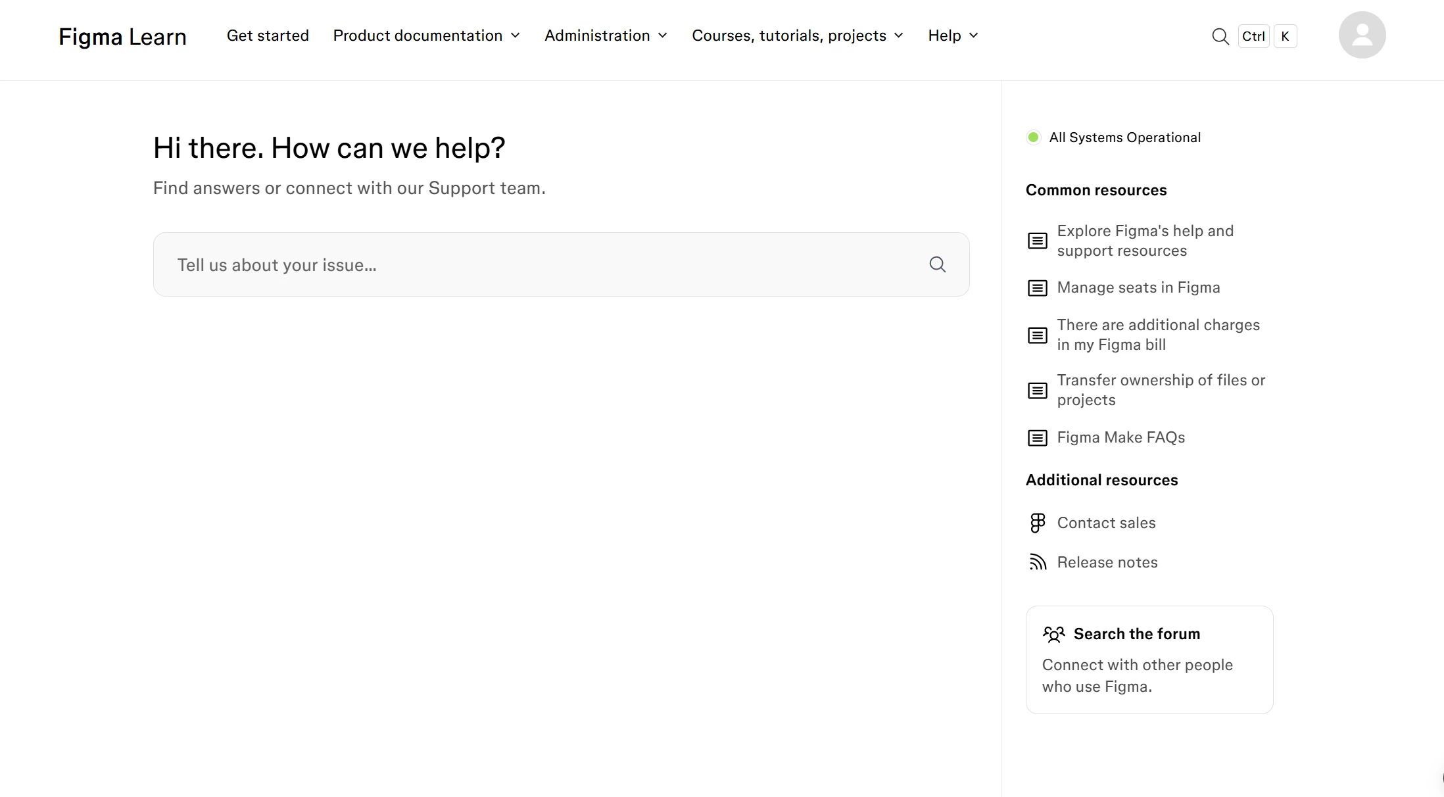
Task: Click the community people icon in the forum card
Action: [1053, 634]
